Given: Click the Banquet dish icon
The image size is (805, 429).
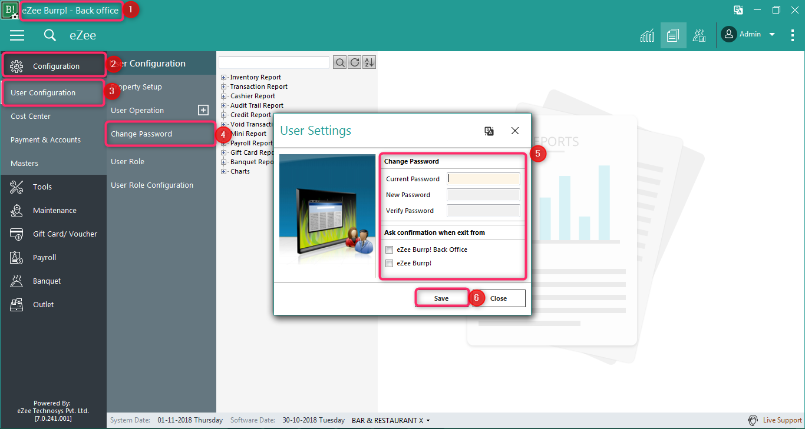Looking at the screenshot, I should (x=17, y=281).
